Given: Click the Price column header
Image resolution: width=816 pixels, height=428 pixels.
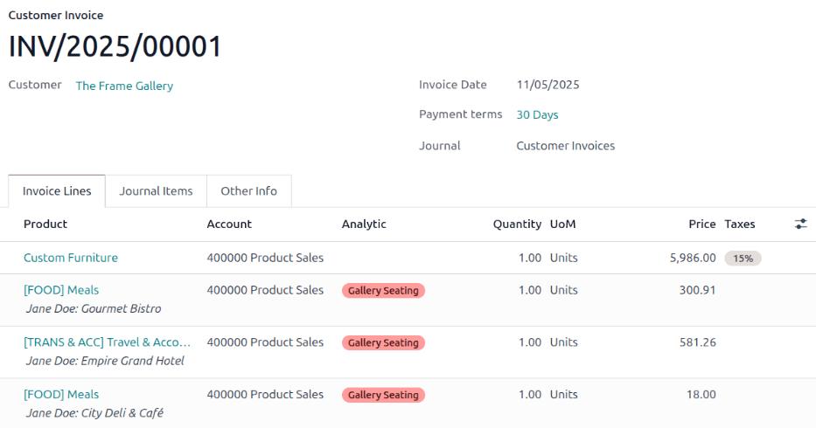Looking at the screenshot, I should tap(701, 224).
